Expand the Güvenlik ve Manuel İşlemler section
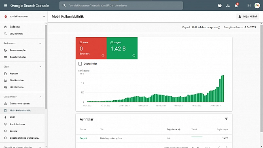 tap(40, 147)
